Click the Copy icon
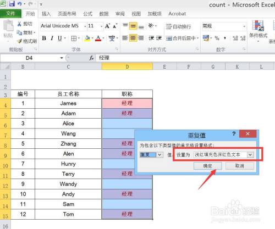 (19, 32)
